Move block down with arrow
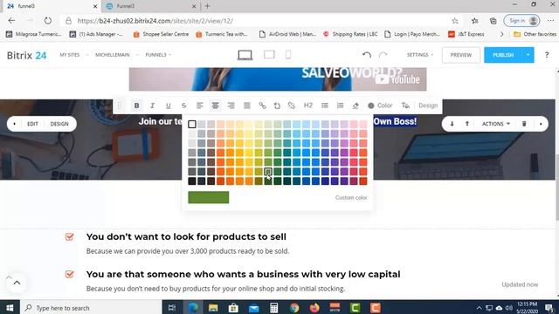 pyautogui.click(x=452, y=124)
